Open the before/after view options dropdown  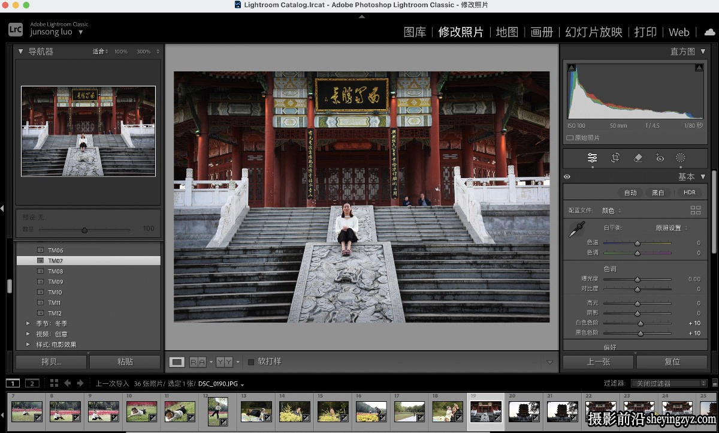click(x=238, y=362)
